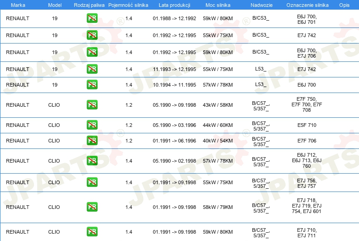The width and height of the screenshot is (359, 241).
Task: Click fuel icon in 19 row with 11.1993 start
Action: (x=92, y=69)
